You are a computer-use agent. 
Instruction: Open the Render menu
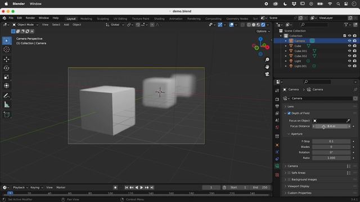30,18
